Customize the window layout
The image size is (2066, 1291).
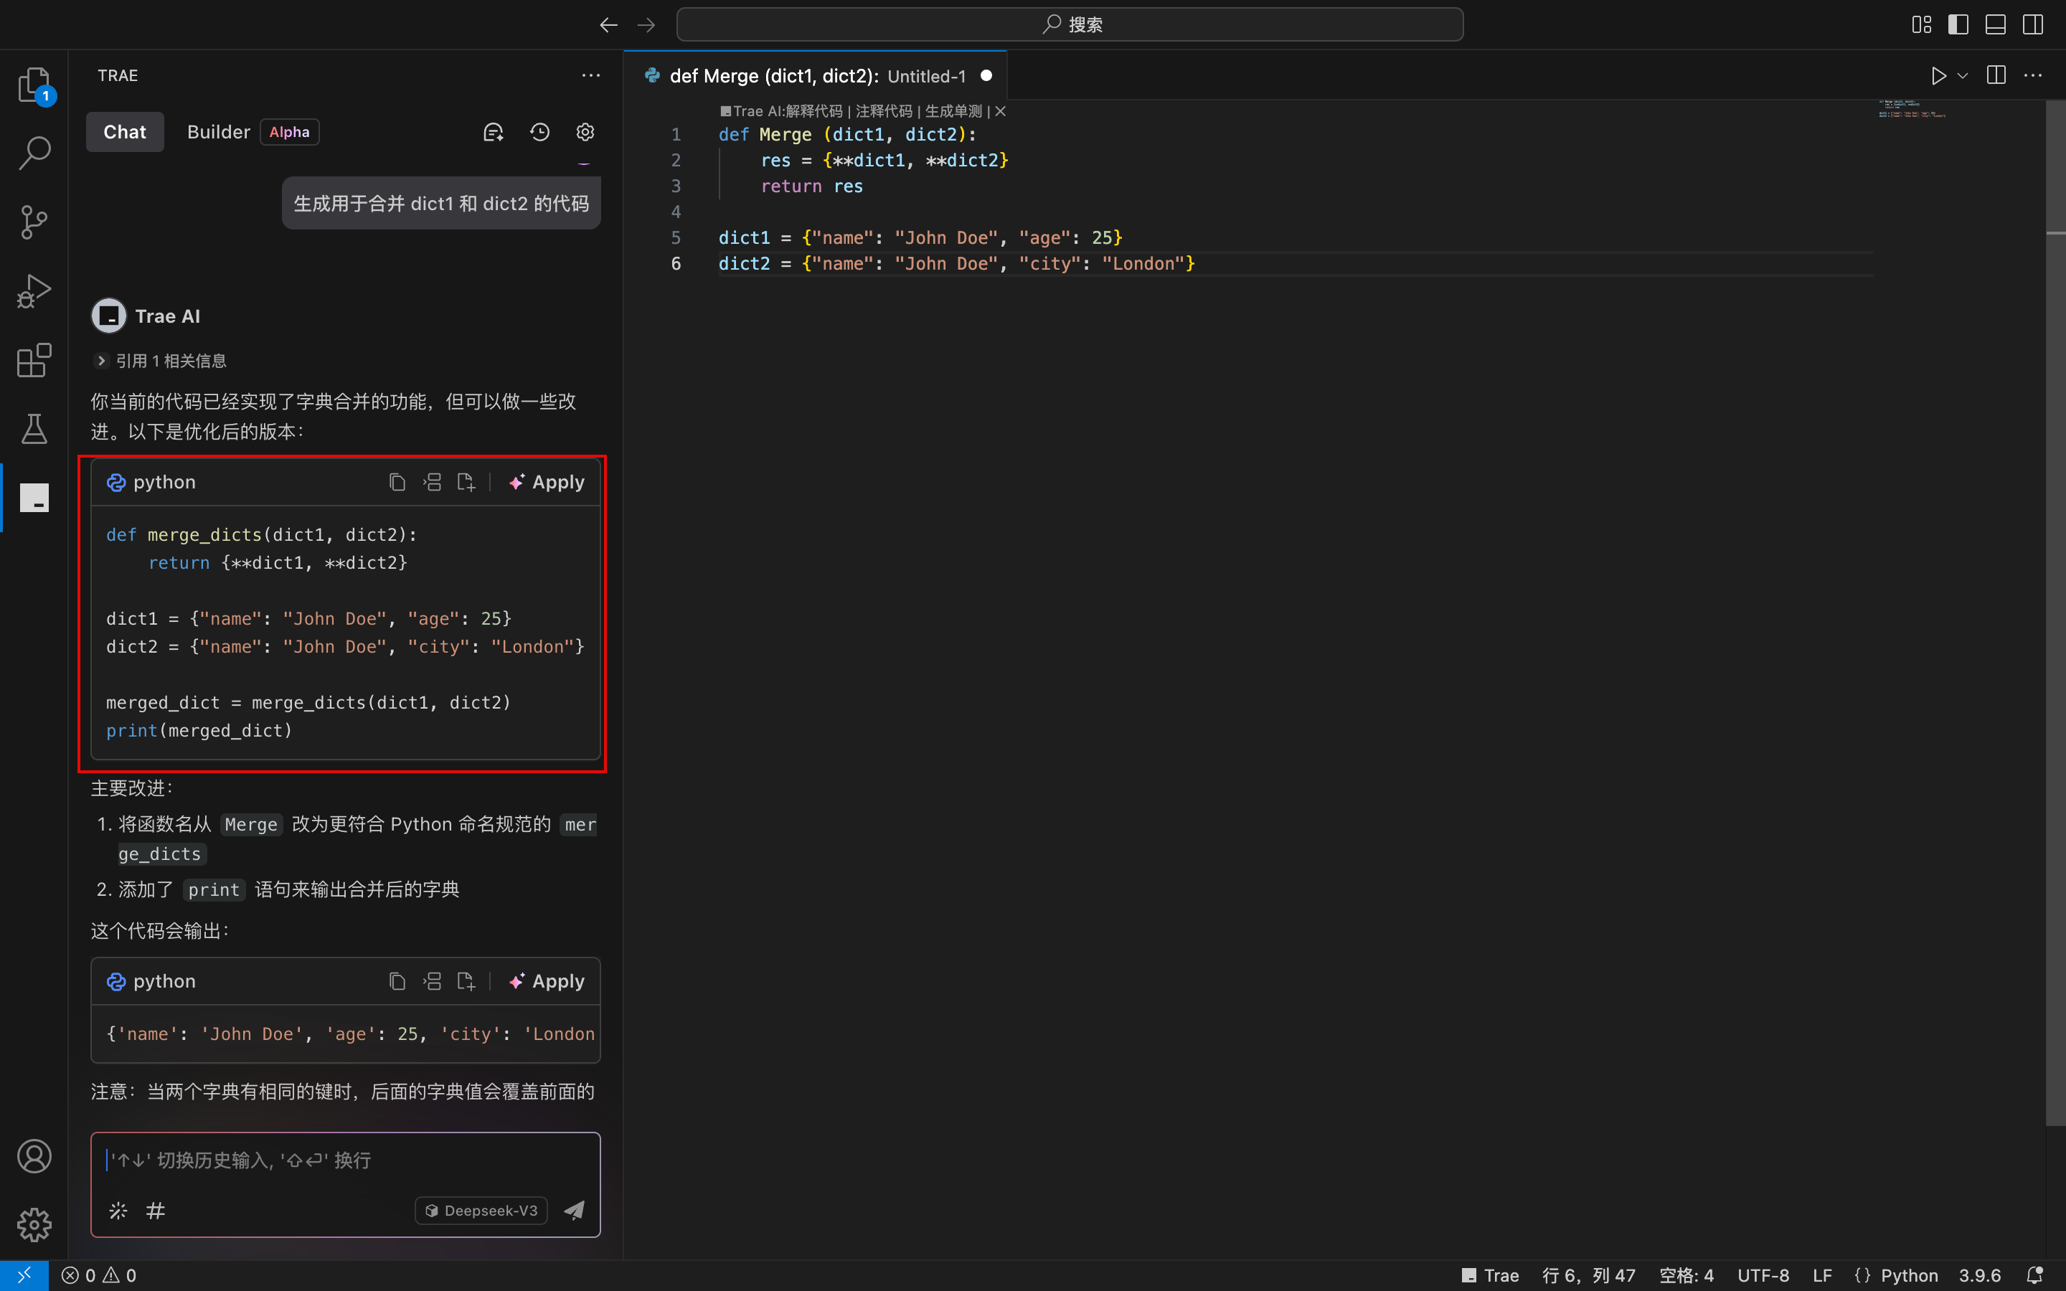pos(1922,25)
